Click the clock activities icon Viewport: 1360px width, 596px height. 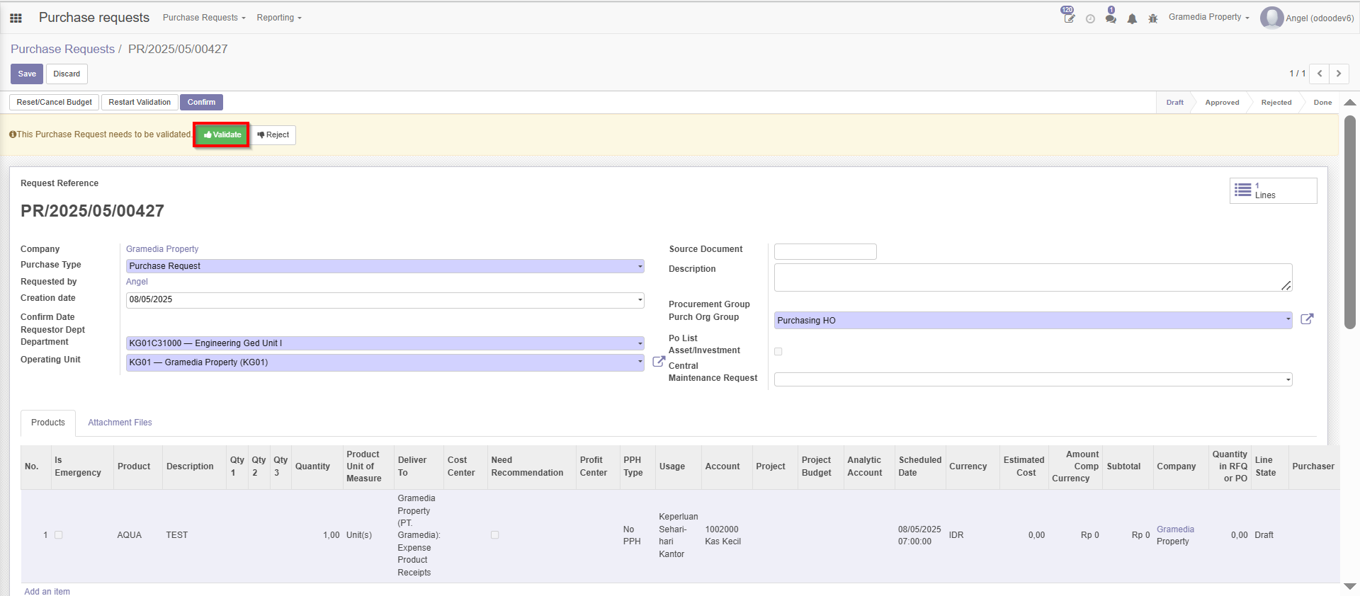pos(1090,19)
